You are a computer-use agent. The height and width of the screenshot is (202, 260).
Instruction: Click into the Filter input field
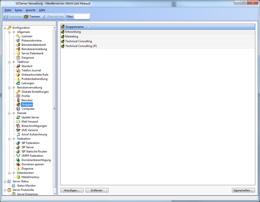click(82, 17)
